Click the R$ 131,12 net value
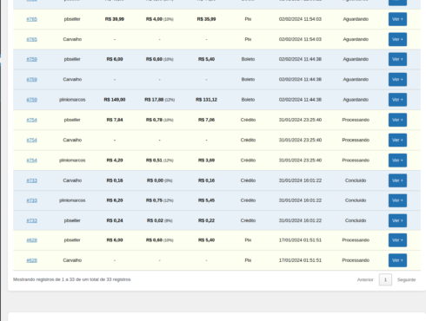The height and width of the screenshot is (321, 426). click(x=206, y=100)
